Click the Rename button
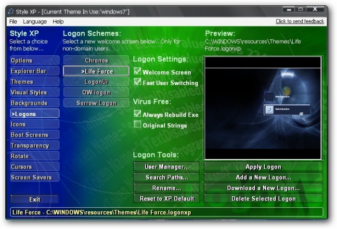This screenshot has height=229, width=337. click(x=167, y=188)
